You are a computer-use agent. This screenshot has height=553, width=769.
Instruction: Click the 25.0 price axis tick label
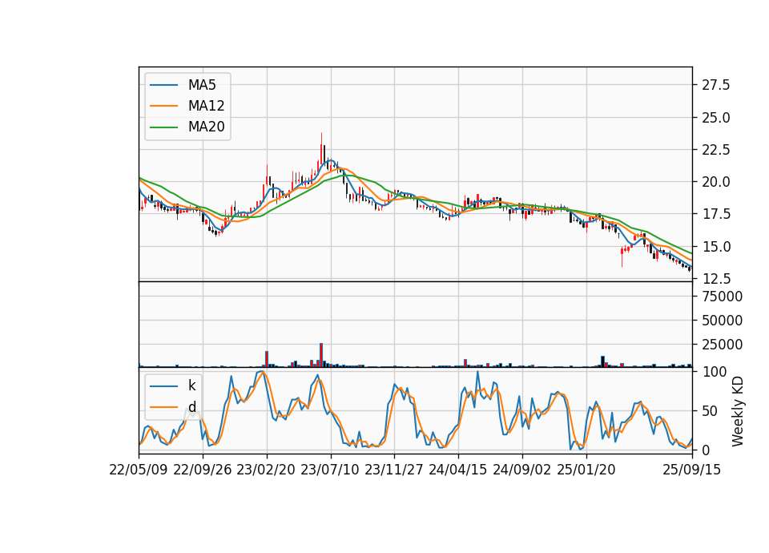pos(716,118)
